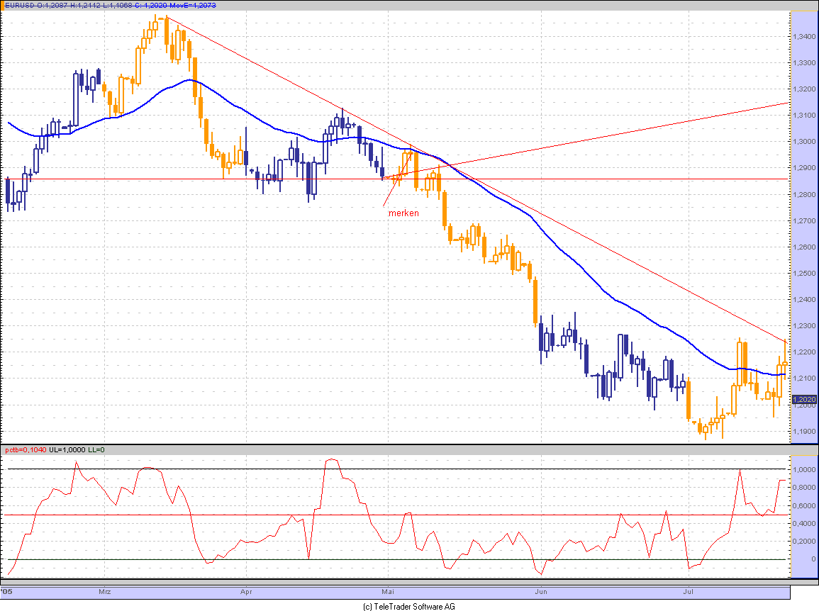Click the Apr month label on time axis

tap(246, 590)
